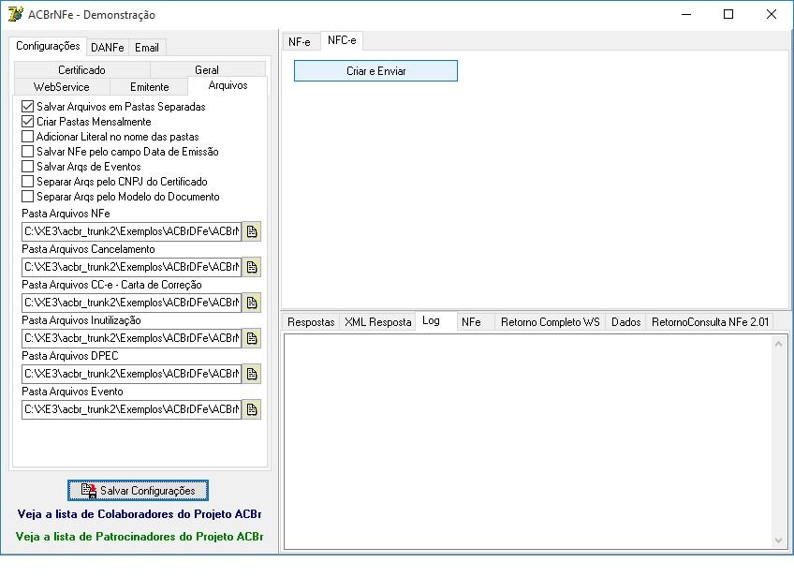The width and height of the screenshot is (794, 577).
Task: Browse folder for Pasta Arquivos Cancelamento
Action: click(x=252, y=267)
